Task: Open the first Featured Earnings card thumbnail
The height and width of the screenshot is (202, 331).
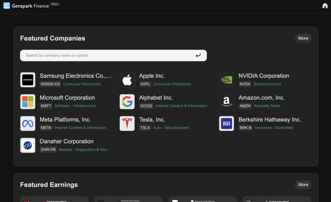Action: pos(54,199)
